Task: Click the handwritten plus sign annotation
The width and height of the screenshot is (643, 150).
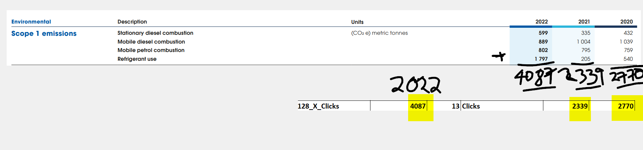Action: 499,56
